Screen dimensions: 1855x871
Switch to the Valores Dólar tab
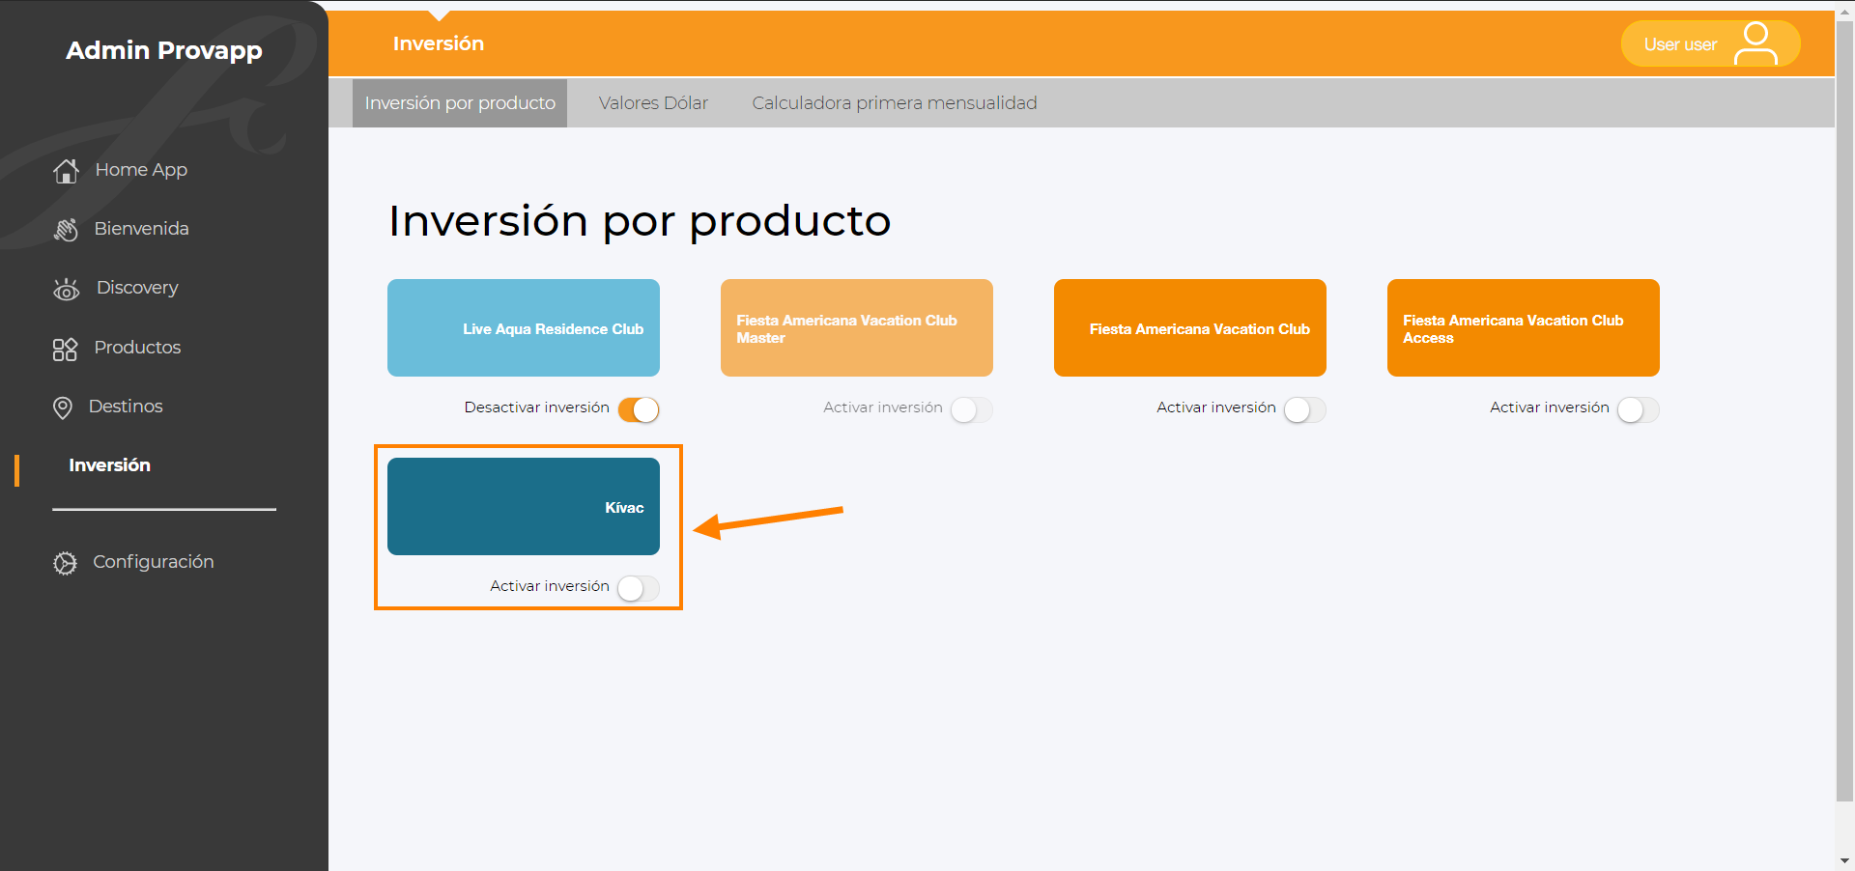pyautogui.click(x=653, y=103)
